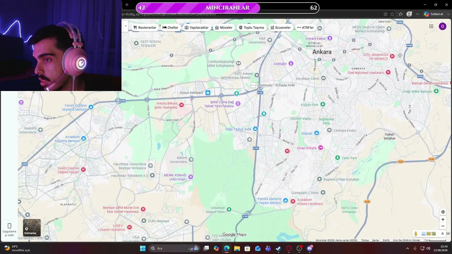Open the Katmanlar layers thumbnail
Image resolution: width=452 pixels, height=254 pixels.
pyautogui.click(x=32, y=228)
